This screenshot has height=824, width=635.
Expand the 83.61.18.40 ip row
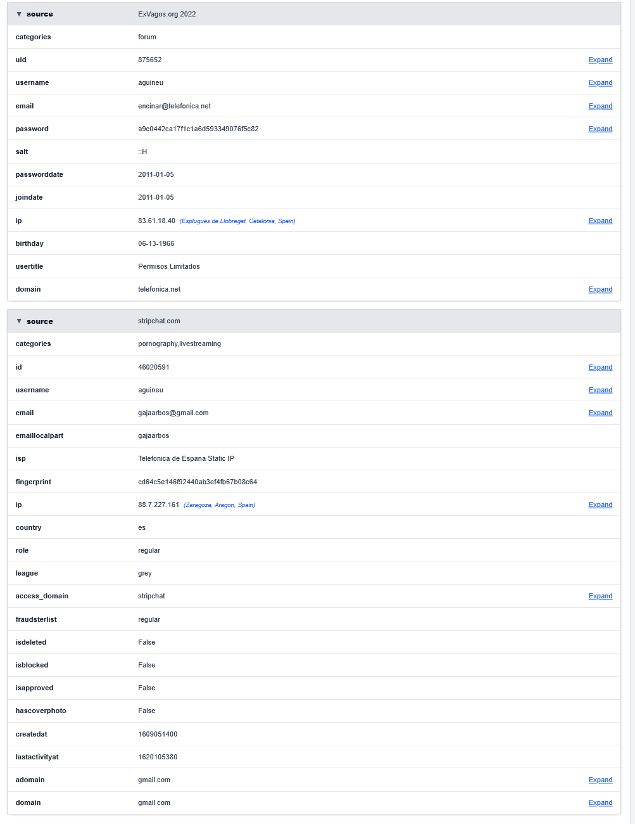click(x=600, y=221)
